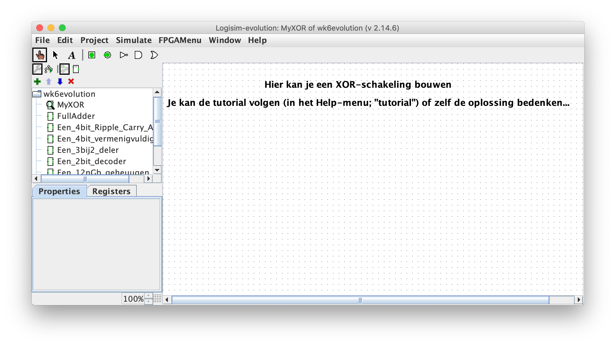Pick the NOT gate tool
The image size is (616, 347).
(x=124, y=55)
